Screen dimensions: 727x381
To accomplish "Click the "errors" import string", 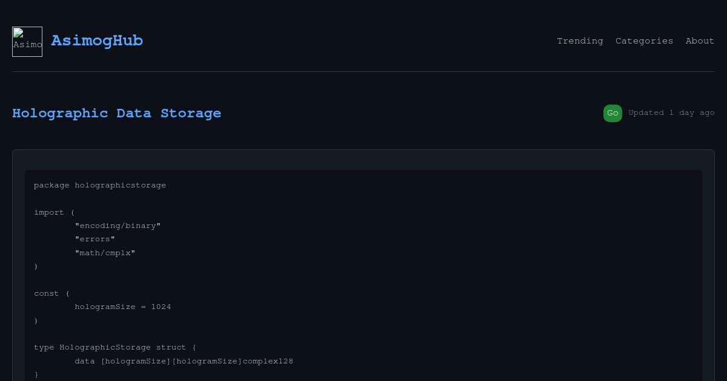I will [x=95, y=239].
